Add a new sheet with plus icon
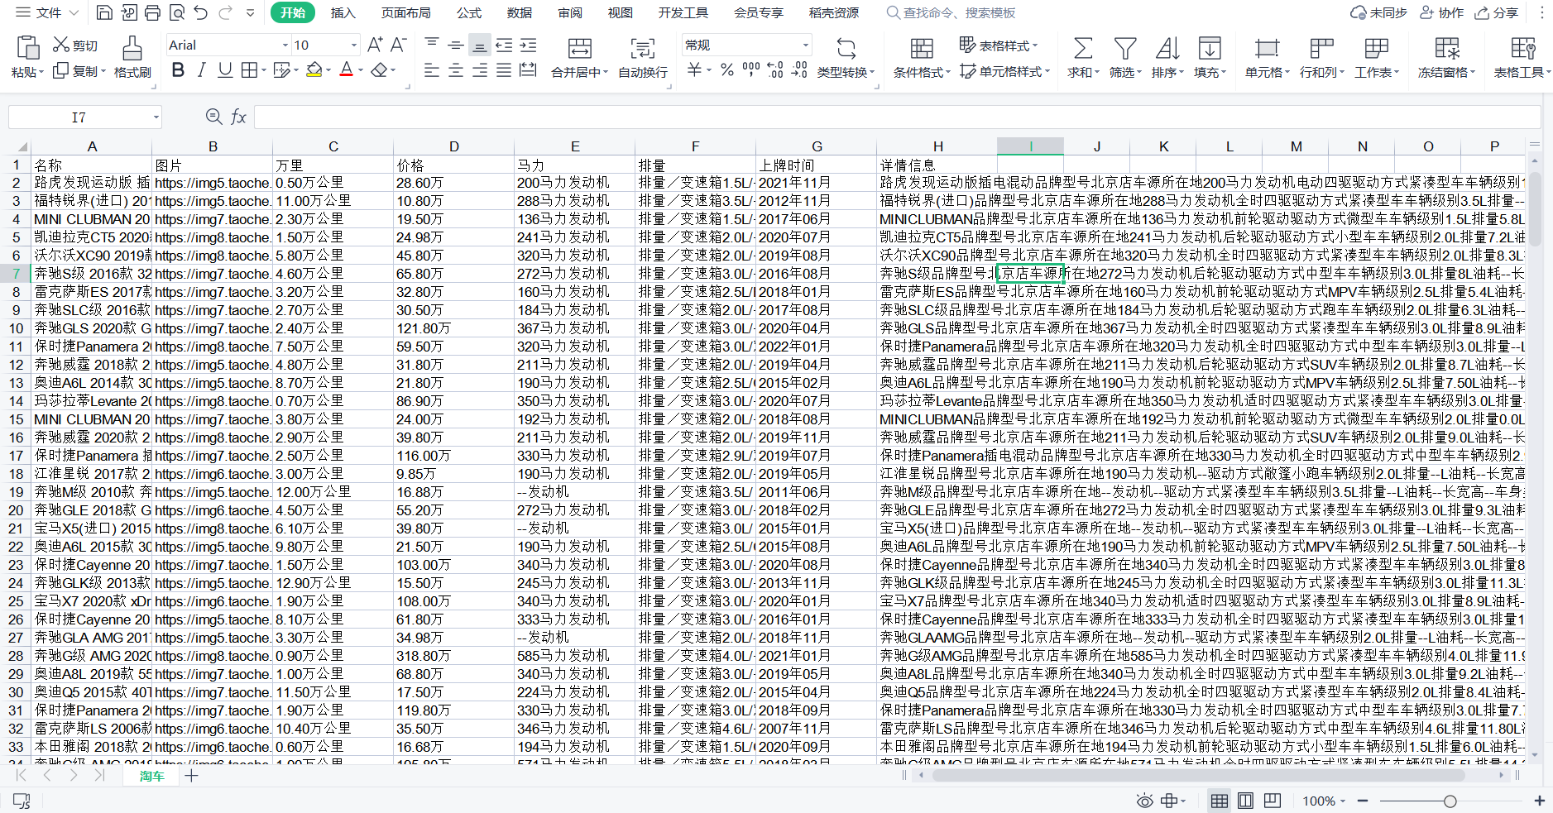Image resolution: width=1553 pixels, height=813 pixels. click(x=191, y=775)
